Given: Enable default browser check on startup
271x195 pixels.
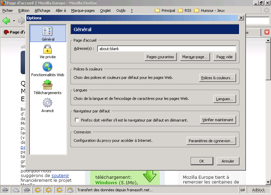Looking at the screenshot, I should [77, 120].
